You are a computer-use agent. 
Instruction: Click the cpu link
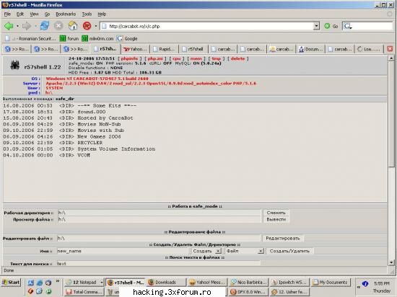[x=176, y=58]
